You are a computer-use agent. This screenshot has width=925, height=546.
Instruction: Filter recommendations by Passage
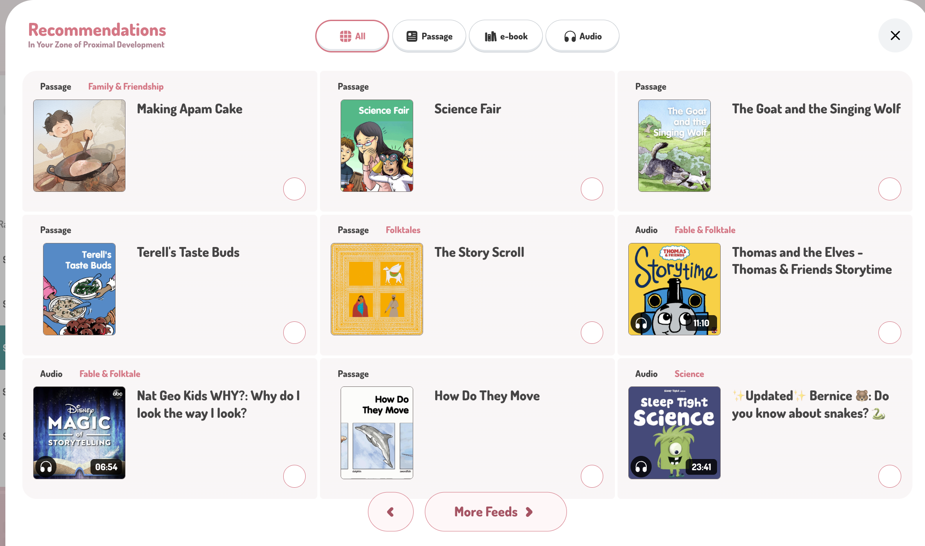click(429, 36)
